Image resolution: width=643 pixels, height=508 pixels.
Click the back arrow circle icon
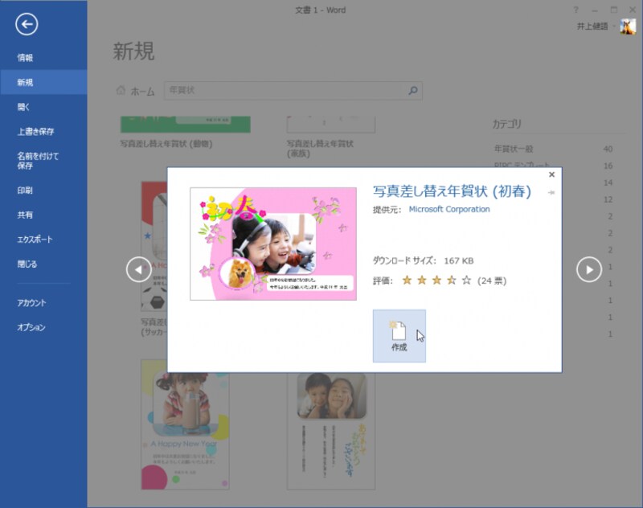[x=27, y=24]
